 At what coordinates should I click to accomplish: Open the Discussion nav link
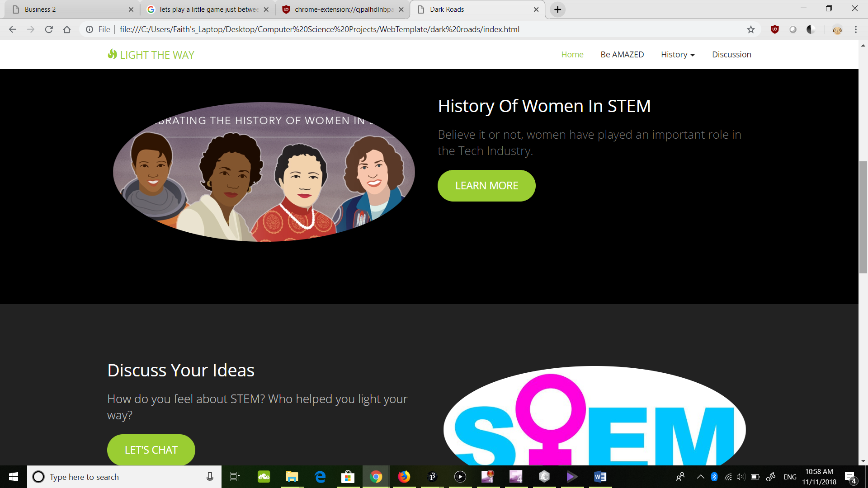pyautogui.click(x=731, y=55)
